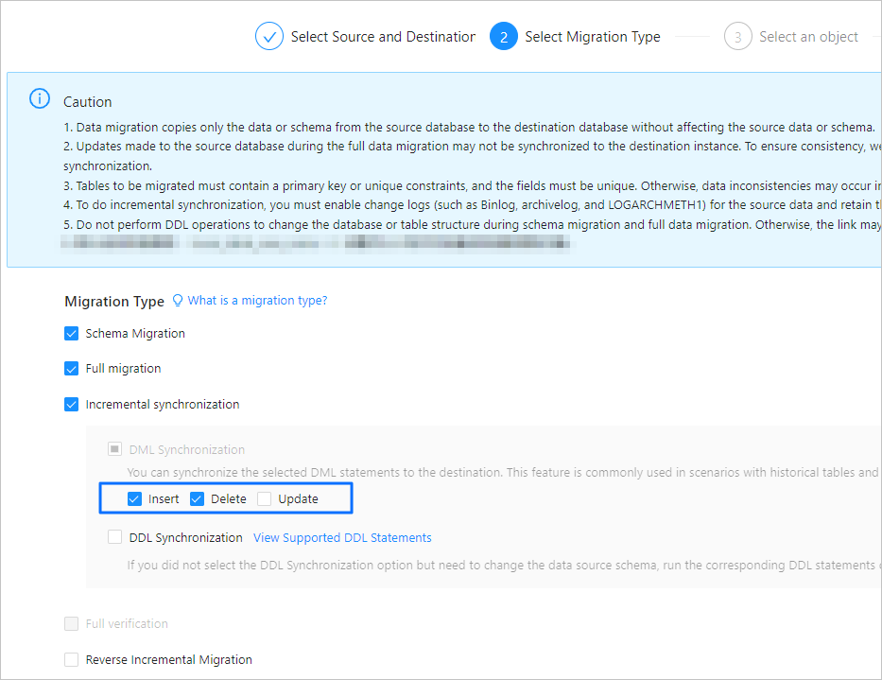This screenshot has height=680, width=882.
Task: Toggle the DML Synchronization checkbox
Action: (x=114, y=450)
